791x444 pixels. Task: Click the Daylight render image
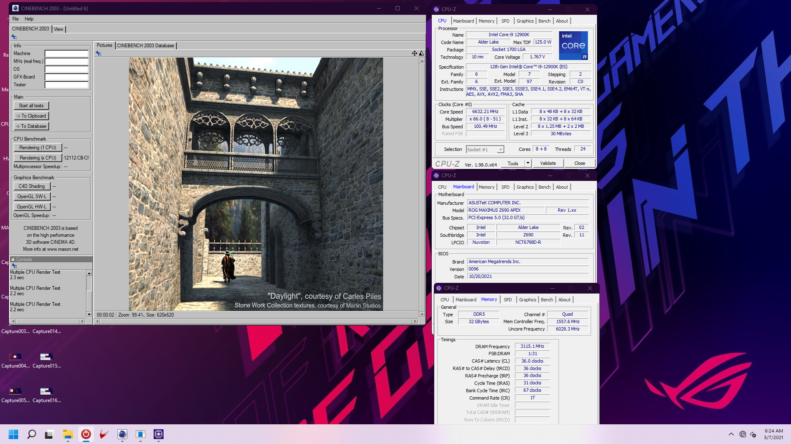click(256, 184)
